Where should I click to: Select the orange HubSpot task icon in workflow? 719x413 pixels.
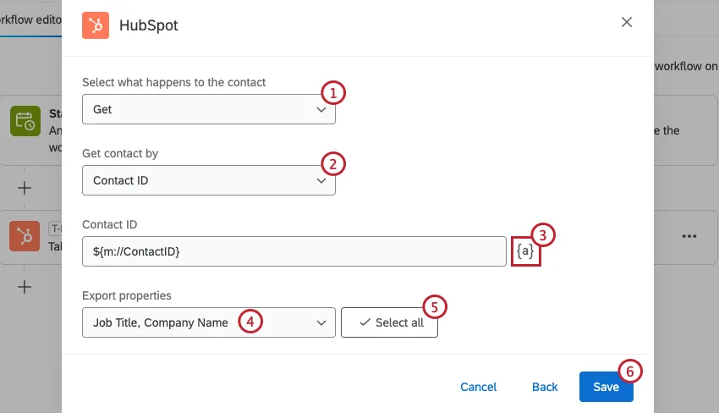point(25,236)
